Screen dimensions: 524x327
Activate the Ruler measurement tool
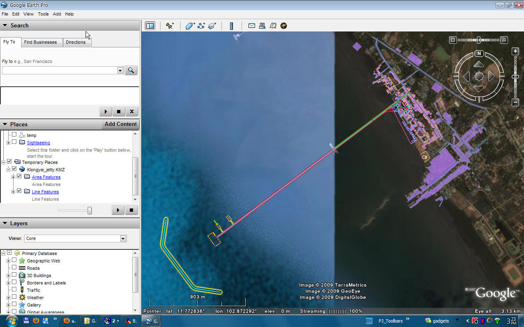pyautogui.click(x=231, y=26)
